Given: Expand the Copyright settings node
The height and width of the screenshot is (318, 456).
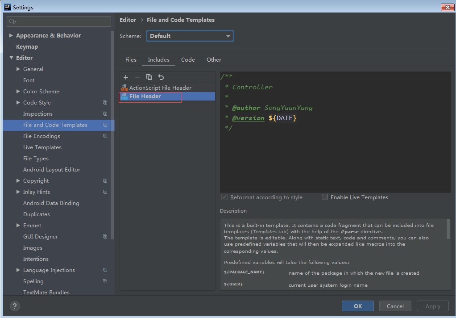Looking at the screenshot, I should (18, 181).
